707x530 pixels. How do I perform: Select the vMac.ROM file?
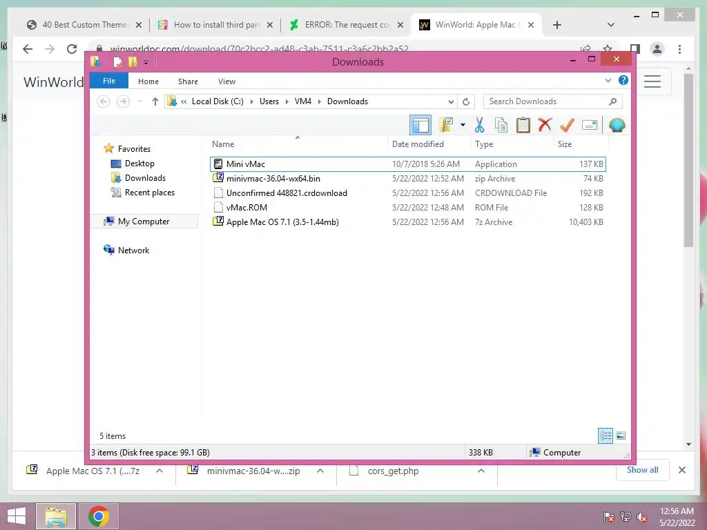pos(407,207)
